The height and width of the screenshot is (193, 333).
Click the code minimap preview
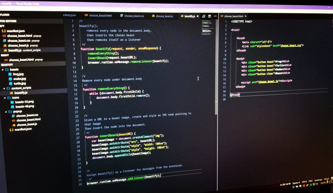click(208, 27)
